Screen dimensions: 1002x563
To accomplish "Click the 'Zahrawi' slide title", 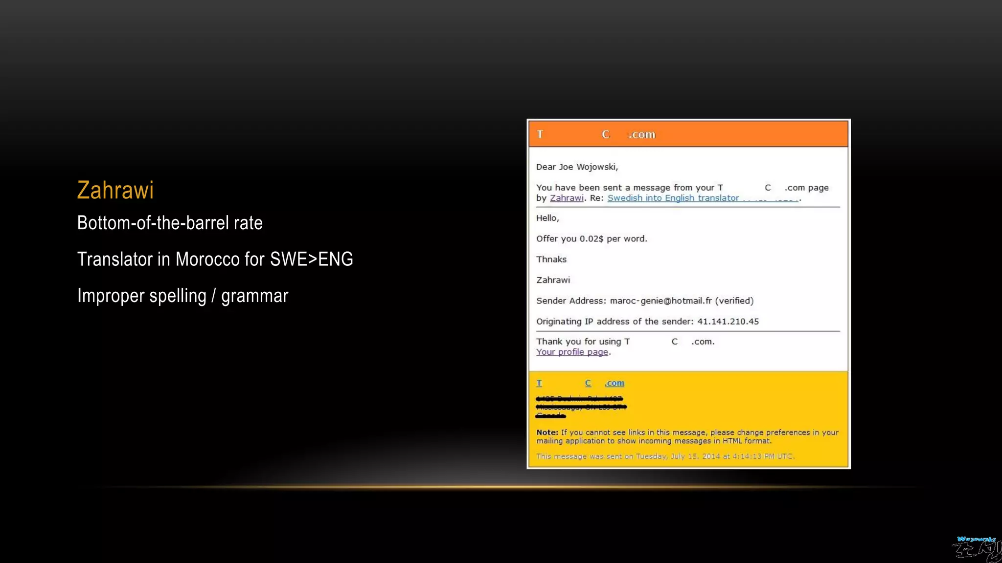I will [115, 190].
